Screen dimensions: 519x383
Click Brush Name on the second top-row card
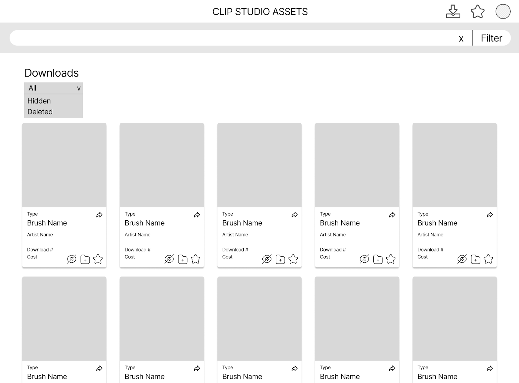[145, 223]
